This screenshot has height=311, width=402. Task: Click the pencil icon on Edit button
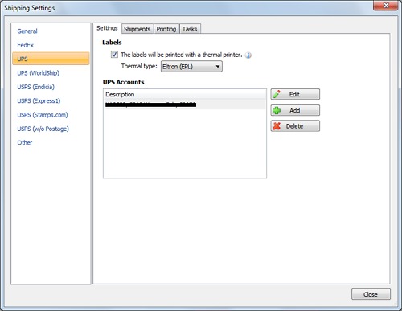click(277, 94)
